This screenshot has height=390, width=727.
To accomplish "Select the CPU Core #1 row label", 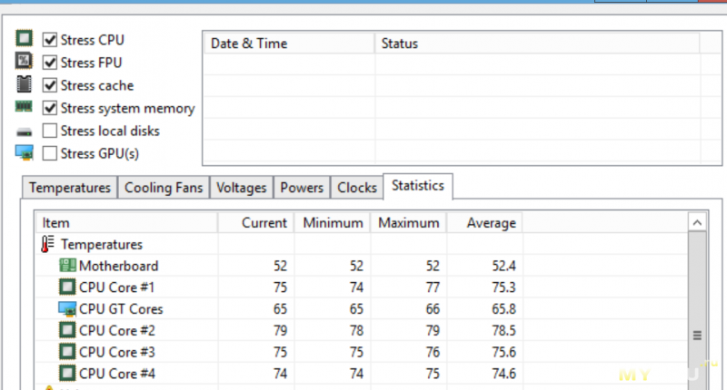I will [x=116, y=288].
